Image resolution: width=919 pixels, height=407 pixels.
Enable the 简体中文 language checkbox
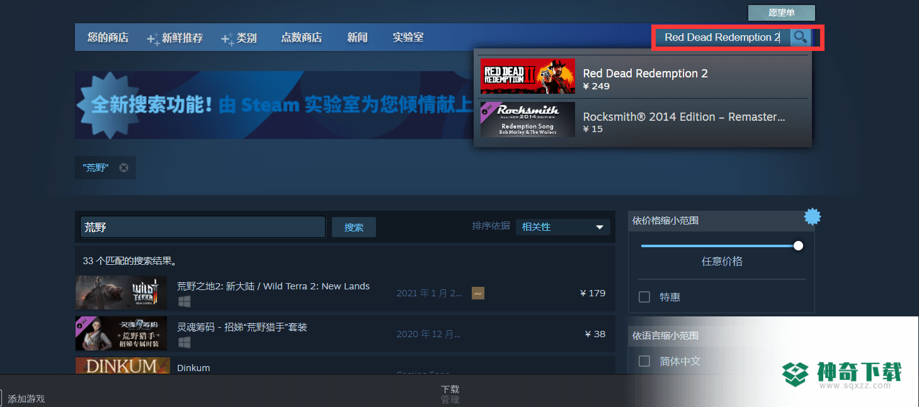(644, 361)
